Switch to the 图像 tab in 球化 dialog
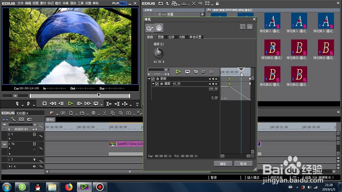This screenshot has width=342, height=192. click(161, 37)
